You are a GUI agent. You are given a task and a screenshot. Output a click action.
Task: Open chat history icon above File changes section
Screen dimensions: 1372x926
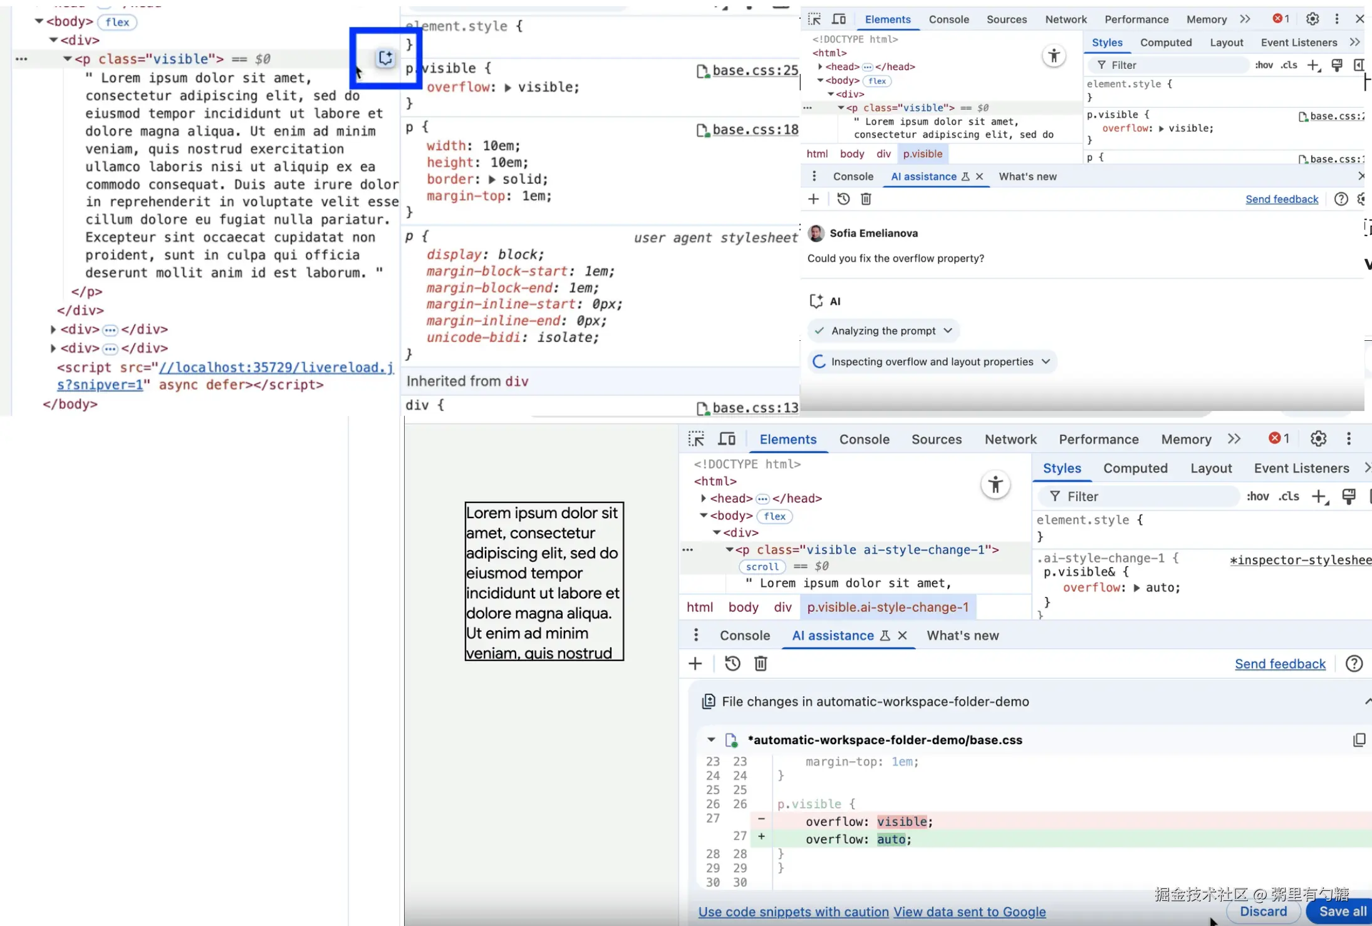(x=732, y=663)
